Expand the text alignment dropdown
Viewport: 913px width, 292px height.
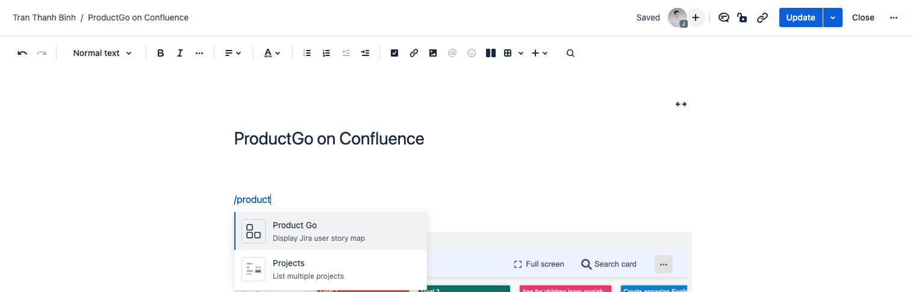(233, 53)
